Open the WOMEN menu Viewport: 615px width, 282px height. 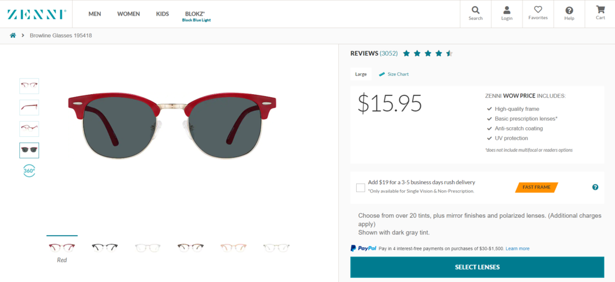(x=129, y=14)
